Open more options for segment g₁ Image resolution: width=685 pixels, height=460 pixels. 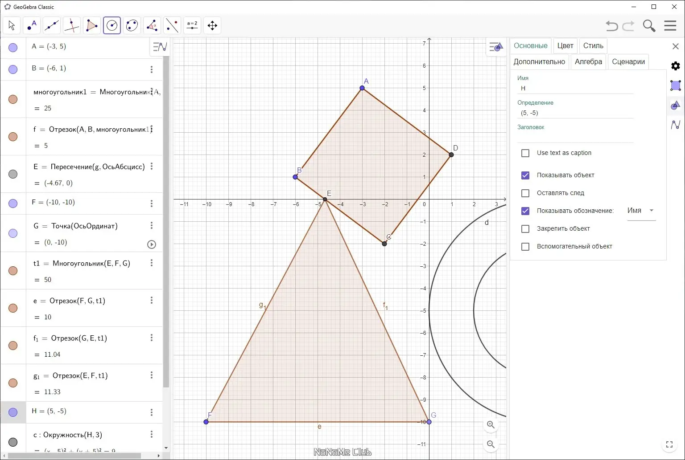coord(152,375)
